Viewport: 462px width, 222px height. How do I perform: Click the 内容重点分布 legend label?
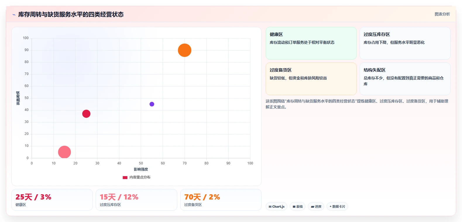(140, 177)
